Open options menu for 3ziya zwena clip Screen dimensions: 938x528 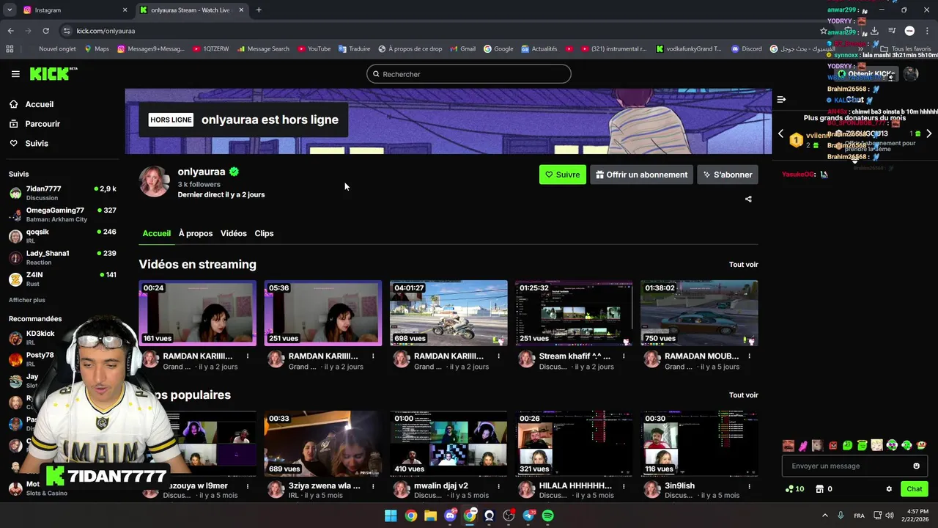pos(373,486)
